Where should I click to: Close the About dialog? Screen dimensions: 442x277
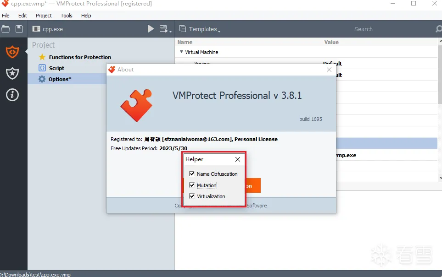point(329,70)
